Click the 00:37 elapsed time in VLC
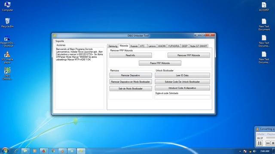Viewport: 275px width, 154px height. (x=260, y=138)
